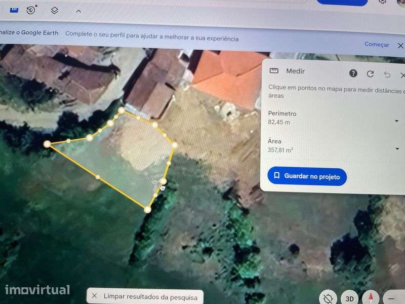Viewport: 405px width, 304px height.
Task: Dismiss the profile completion banner
Action: click(400, 46)
